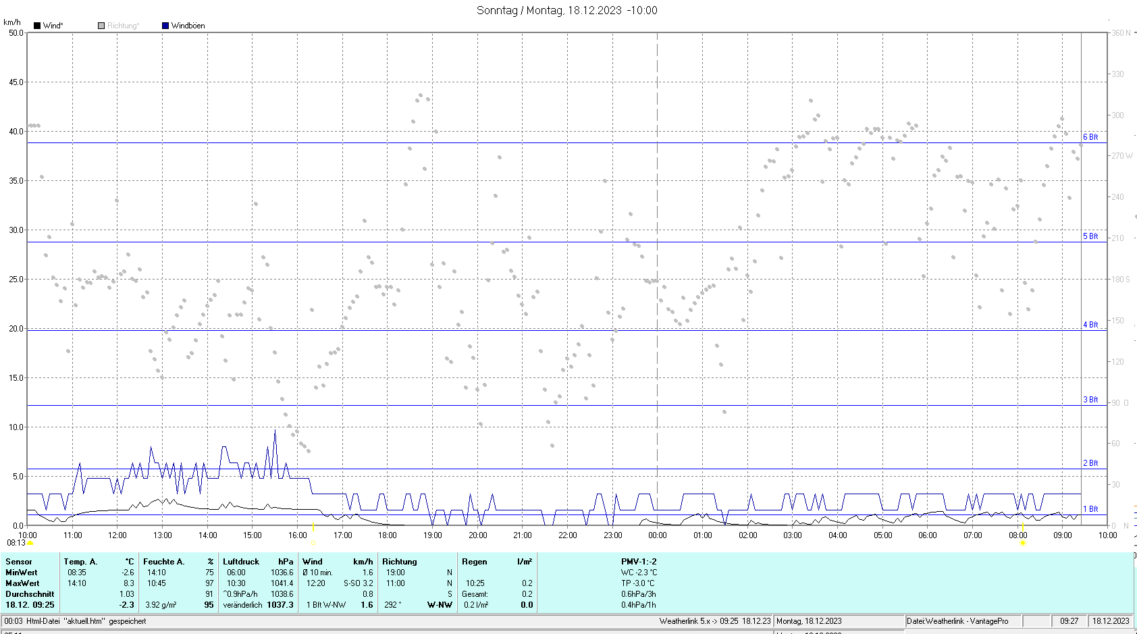Click the black Wind legend square
Image resolution: width=1137 pixels, height=634 pixels.
click(37, 26)
